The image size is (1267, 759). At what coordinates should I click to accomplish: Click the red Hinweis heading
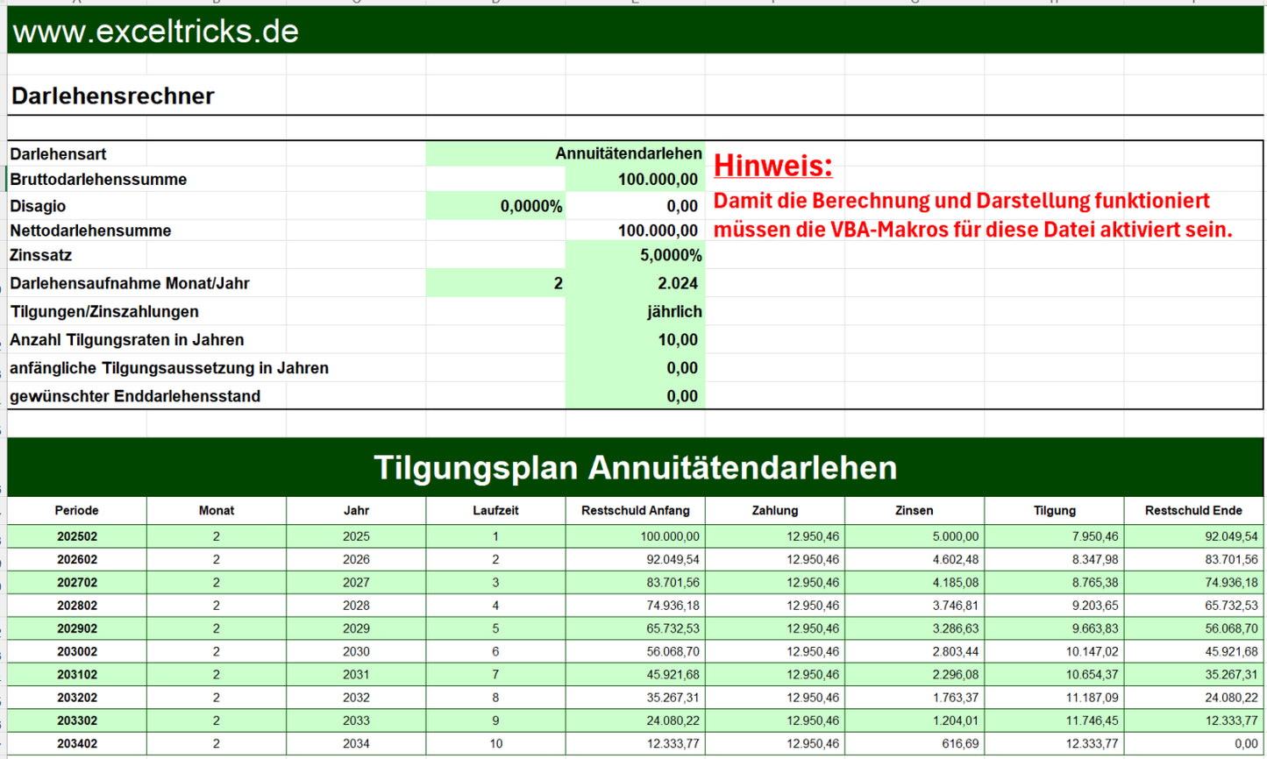(772, 165)
